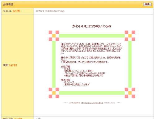Viewport: 155px width, 119px height.
Task: Click the 振込手数料は落札者様負担 note
Action: click(84, 76)
